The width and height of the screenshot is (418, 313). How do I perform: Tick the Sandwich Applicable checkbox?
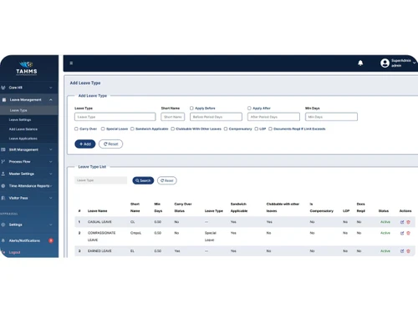pyautogui.click(x=132, y=129)
